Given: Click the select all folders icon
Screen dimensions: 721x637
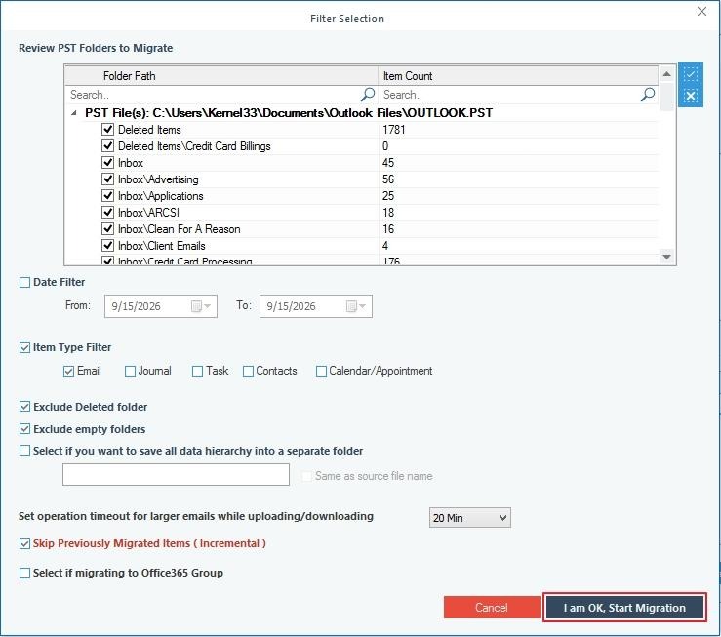Looking at the screenshot, I should pos(690,73).
